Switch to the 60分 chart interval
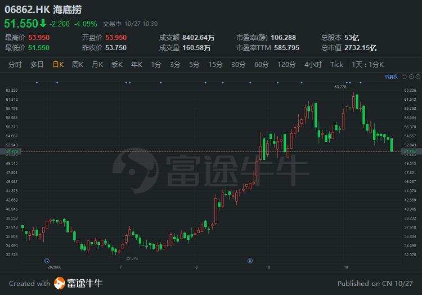Screen dimensions: 422x295 point(262,65)
